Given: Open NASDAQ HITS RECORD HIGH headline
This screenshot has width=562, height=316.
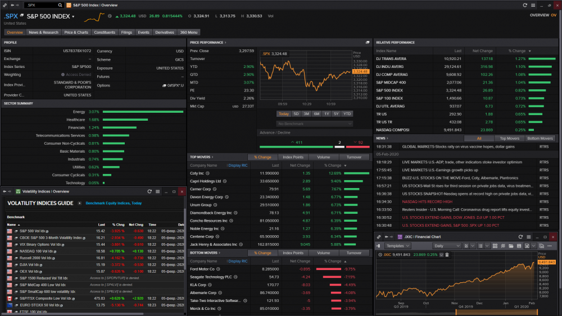Looking at the screenshot, I should pyautogui.click(x=427, y=202).
